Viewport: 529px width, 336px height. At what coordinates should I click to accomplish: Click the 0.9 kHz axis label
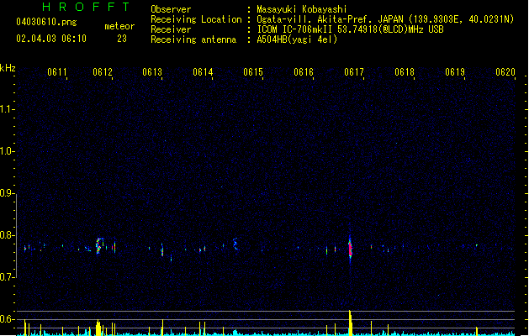(6, 192)
